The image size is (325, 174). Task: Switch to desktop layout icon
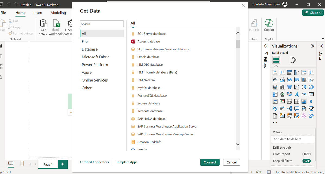[11, 163]
